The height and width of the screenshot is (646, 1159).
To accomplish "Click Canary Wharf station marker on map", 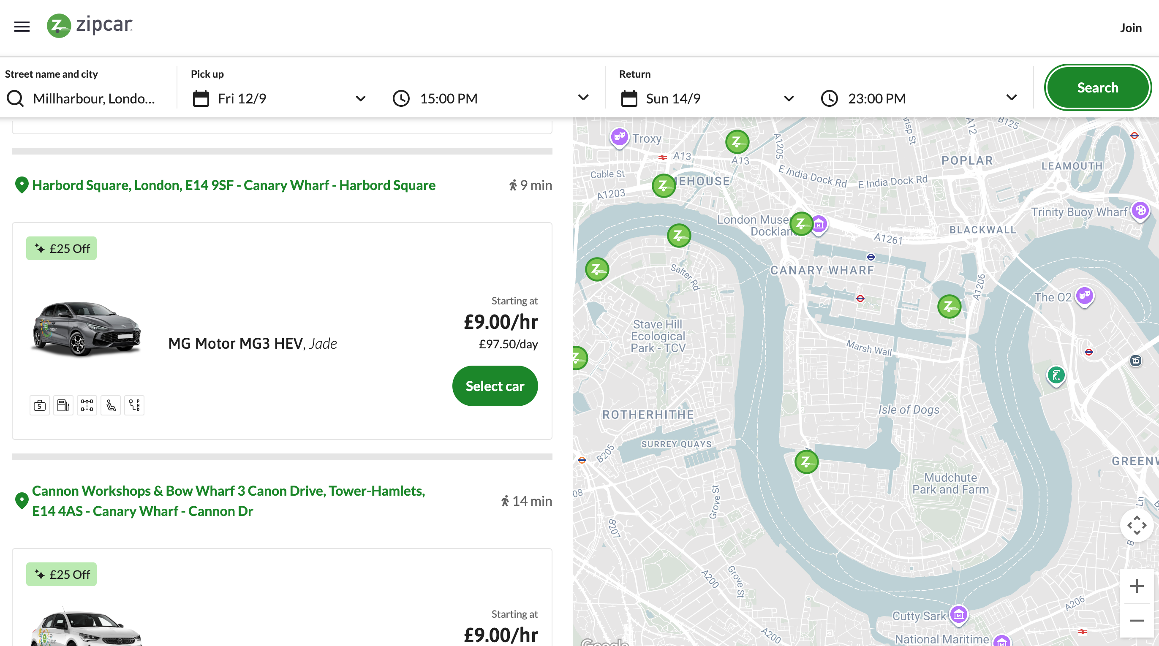I will pos(860,298).
